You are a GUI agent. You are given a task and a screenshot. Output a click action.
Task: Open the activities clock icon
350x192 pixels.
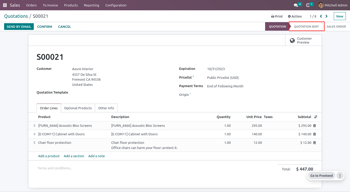point(308,5)
